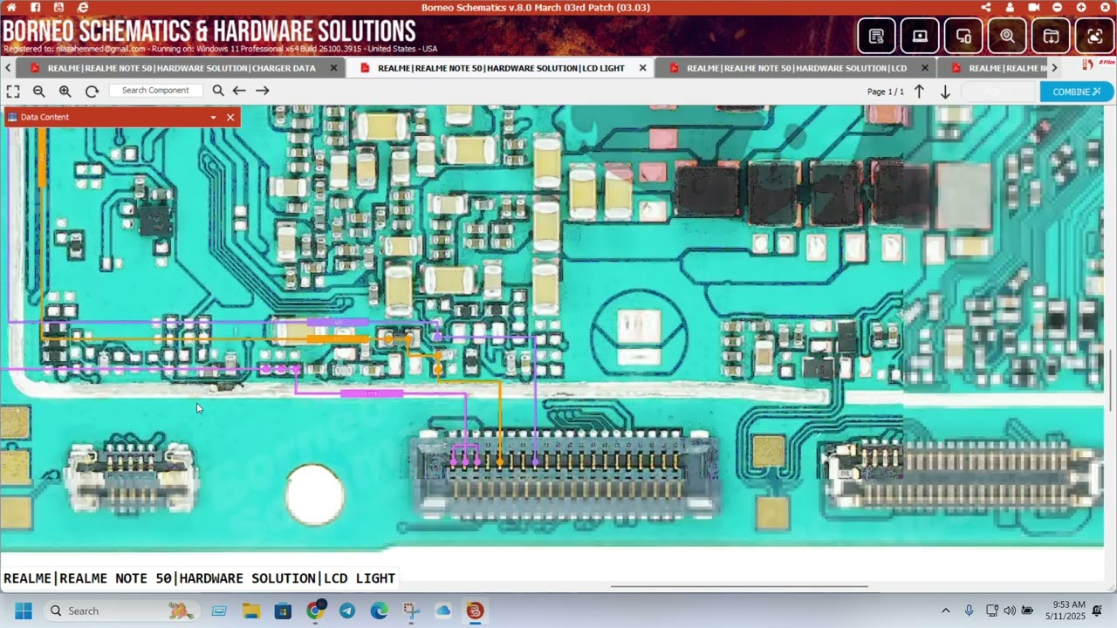Image resolution: width=1117 pixels, height=628 pixels.
Task: Close the LCD LIGHT tab
Action: [643, 68]
